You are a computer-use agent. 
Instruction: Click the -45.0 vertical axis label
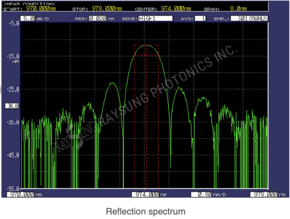12,155
